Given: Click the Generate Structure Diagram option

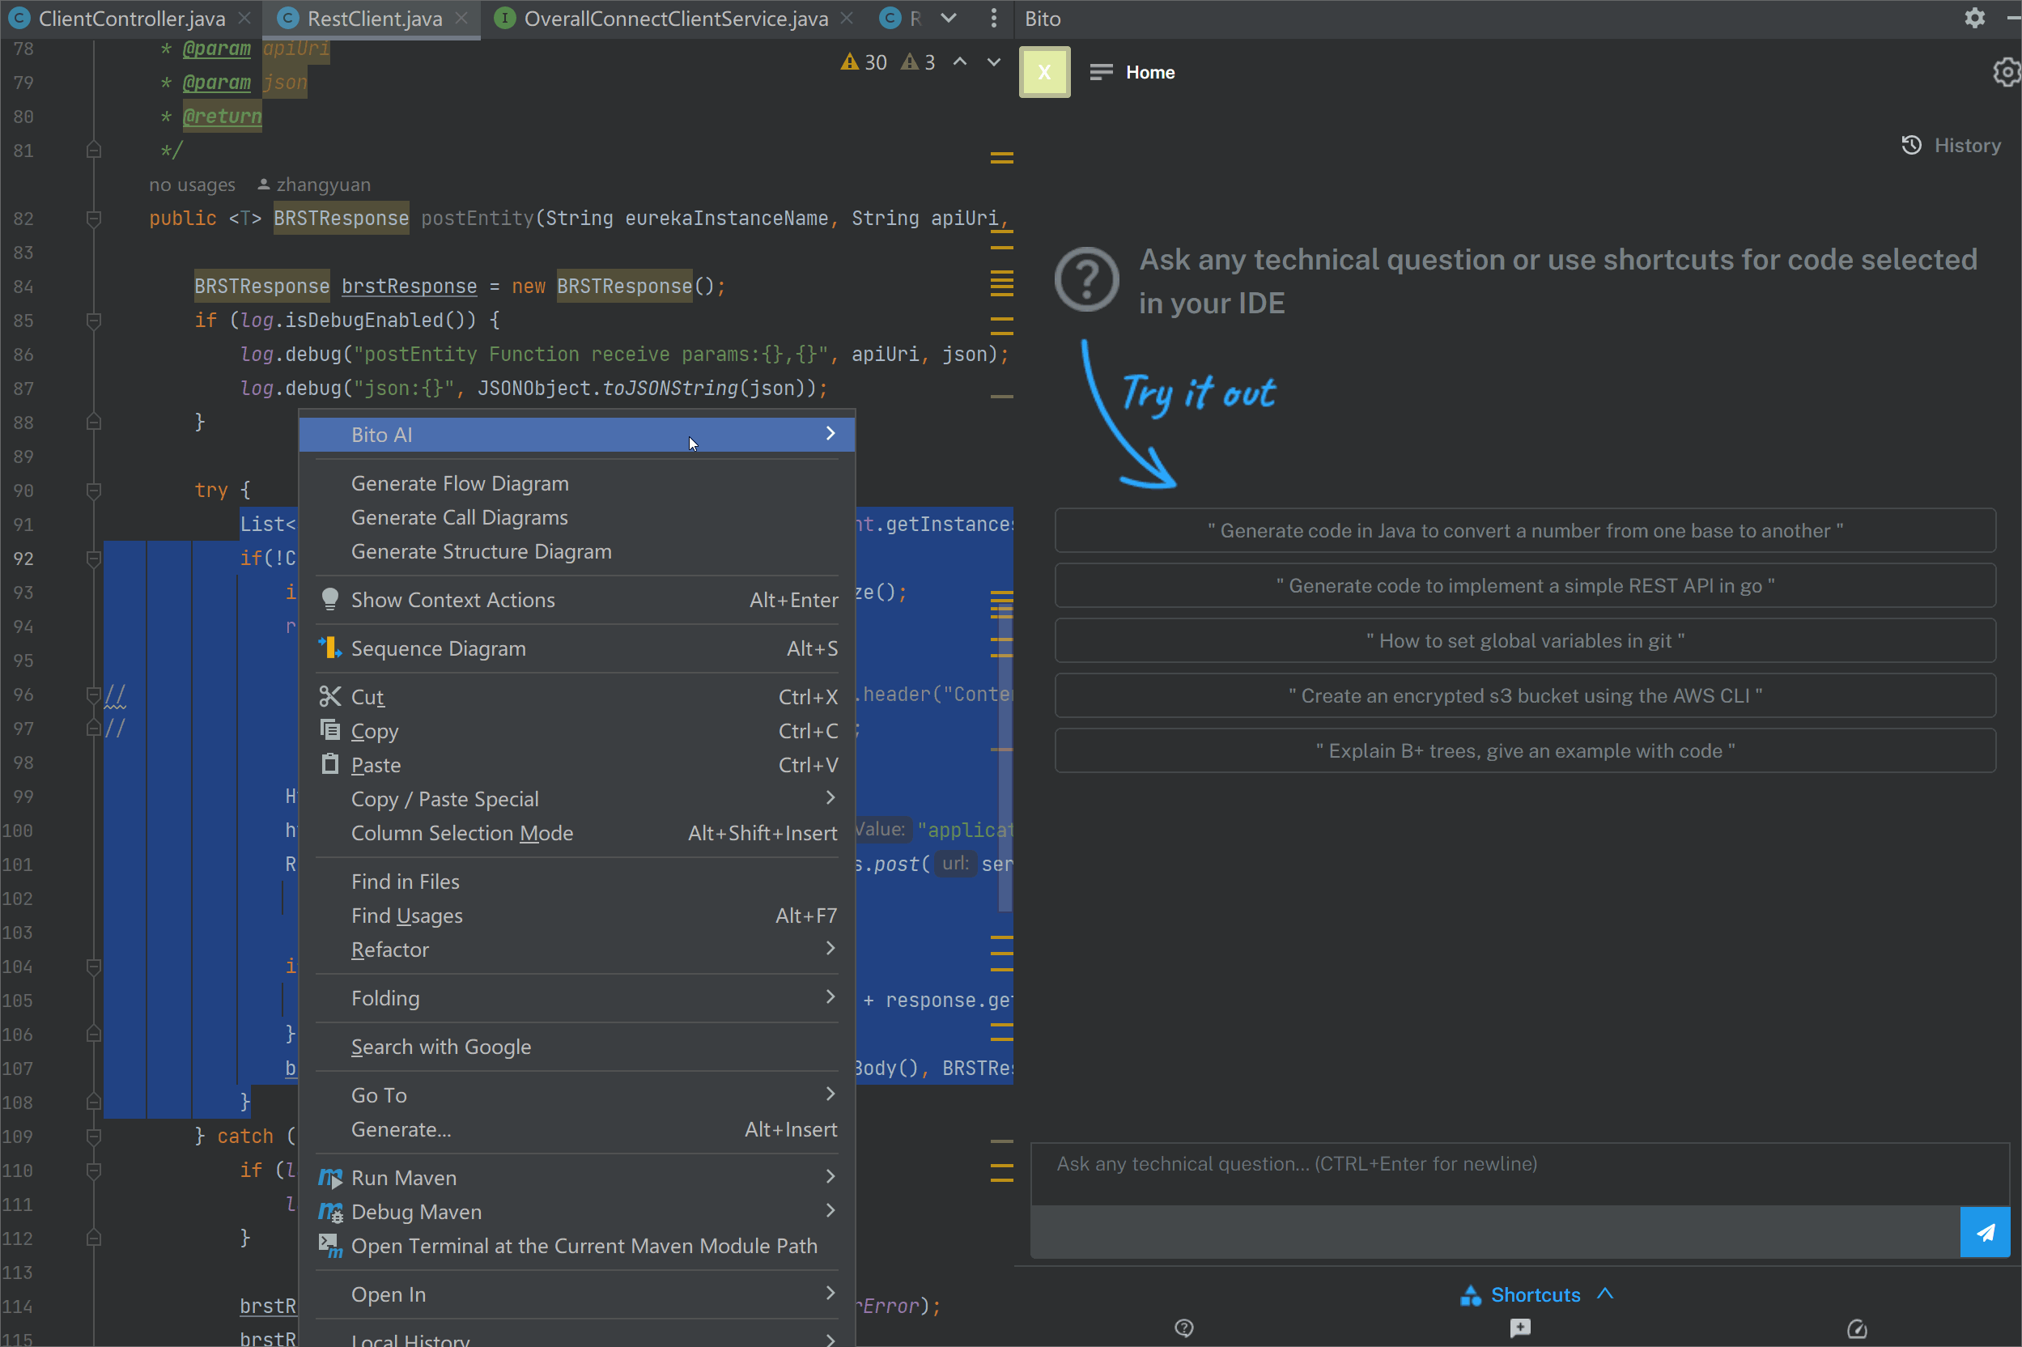Looking at the screenshot, I should pos(479,550).
